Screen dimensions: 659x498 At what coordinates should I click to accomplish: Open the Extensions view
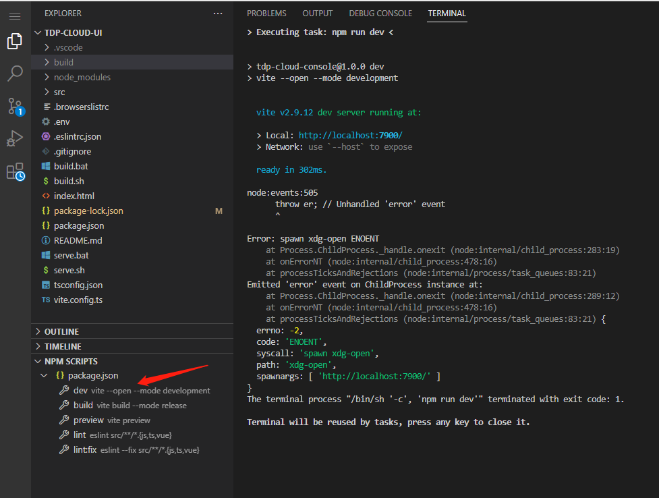pyautogui.click(x=16, y=171)
